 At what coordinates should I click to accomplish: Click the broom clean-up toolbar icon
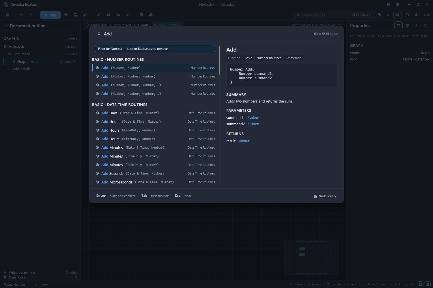point(85,15)
